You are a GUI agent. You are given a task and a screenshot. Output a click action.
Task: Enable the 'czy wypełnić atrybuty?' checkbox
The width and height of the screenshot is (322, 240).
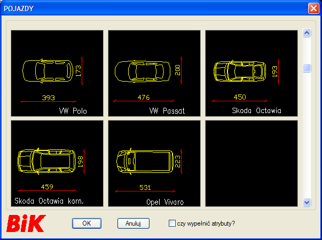[172, 223]
